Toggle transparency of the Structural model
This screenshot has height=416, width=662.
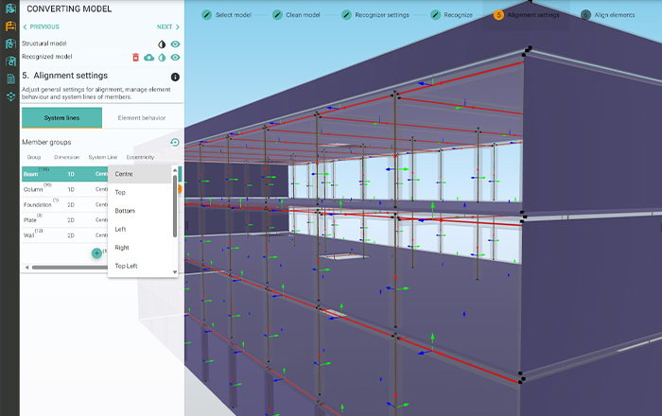click(x=162, y=44)
